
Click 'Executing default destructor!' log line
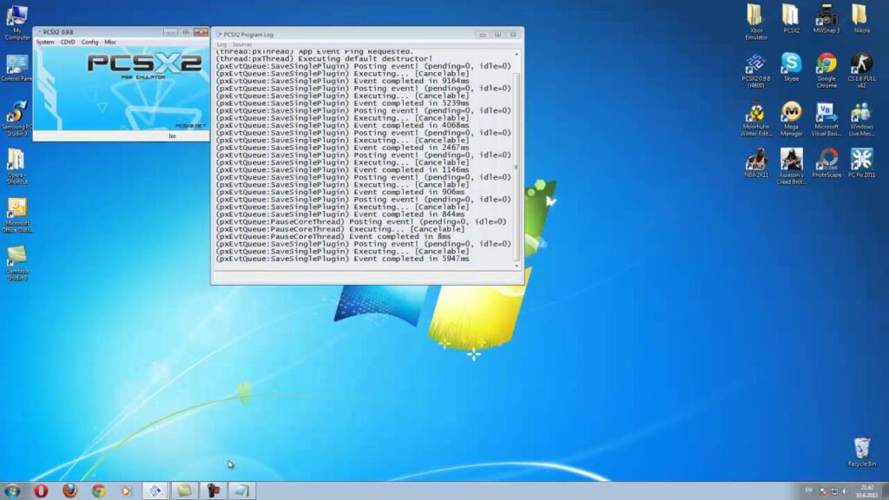324,58
